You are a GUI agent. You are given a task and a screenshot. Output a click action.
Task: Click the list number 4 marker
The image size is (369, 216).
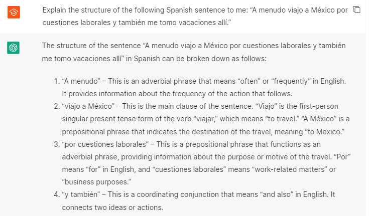[56, 194]
